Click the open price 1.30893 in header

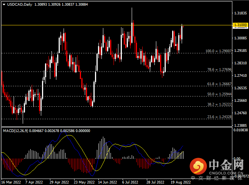40,5
